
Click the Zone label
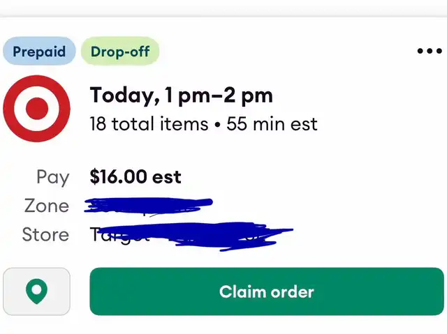[x=47, y=206]
